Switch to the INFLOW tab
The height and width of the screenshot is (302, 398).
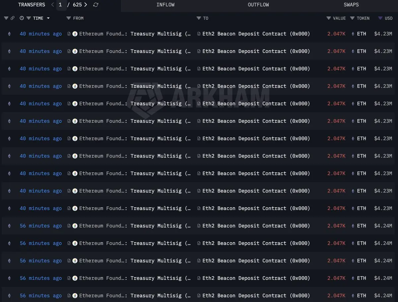166,5
